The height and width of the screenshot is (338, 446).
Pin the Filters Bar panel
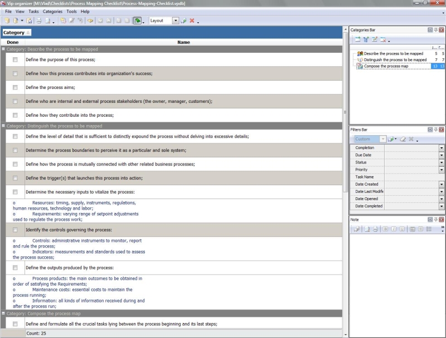435,130
